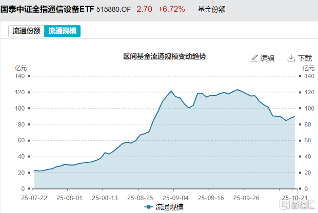The height and width of the screenshot is (213, 318).
Task: Click the chart peak point near 25-09-04
Action: (171, 91)
